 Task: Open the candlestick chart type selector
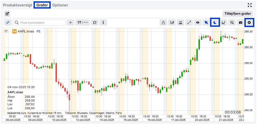(172, 23)
